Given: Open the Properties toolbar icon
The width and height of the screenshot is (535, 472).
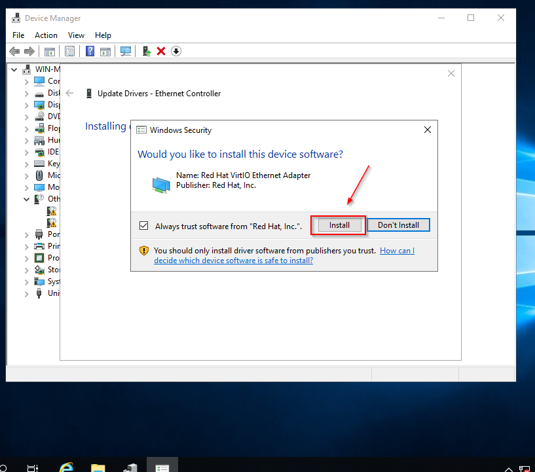Looking at the screenshot, I should 69,52.
